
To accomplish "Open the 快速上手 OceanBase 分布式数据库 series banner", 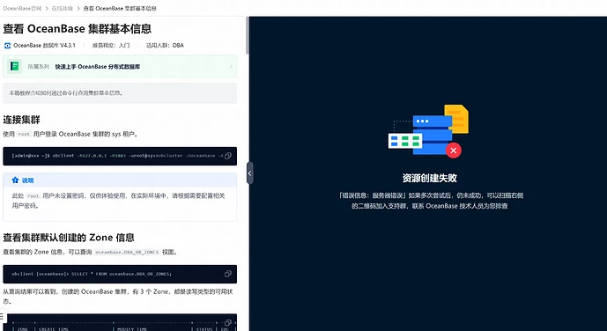I will (x=120, y=67).
